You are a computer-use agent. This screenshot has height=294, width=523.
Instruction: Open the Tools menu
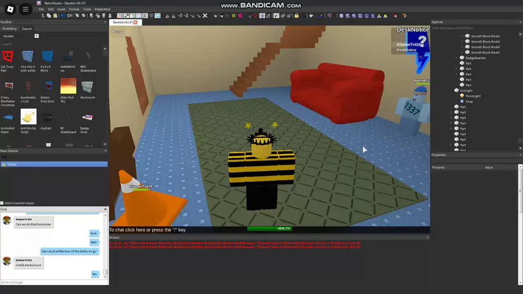tap(87, 9)
